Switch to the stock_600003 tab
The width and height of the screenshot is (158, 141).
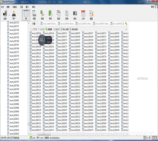101,24
